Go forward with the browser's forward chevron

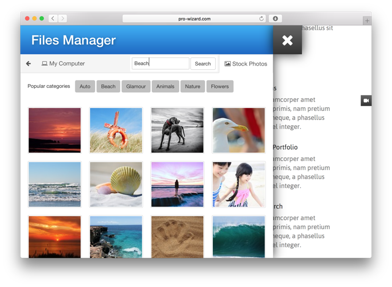point(62,19)
